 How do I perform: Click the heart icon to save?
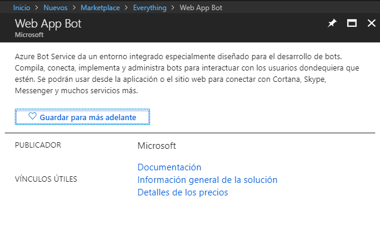(x=32, y=116)
